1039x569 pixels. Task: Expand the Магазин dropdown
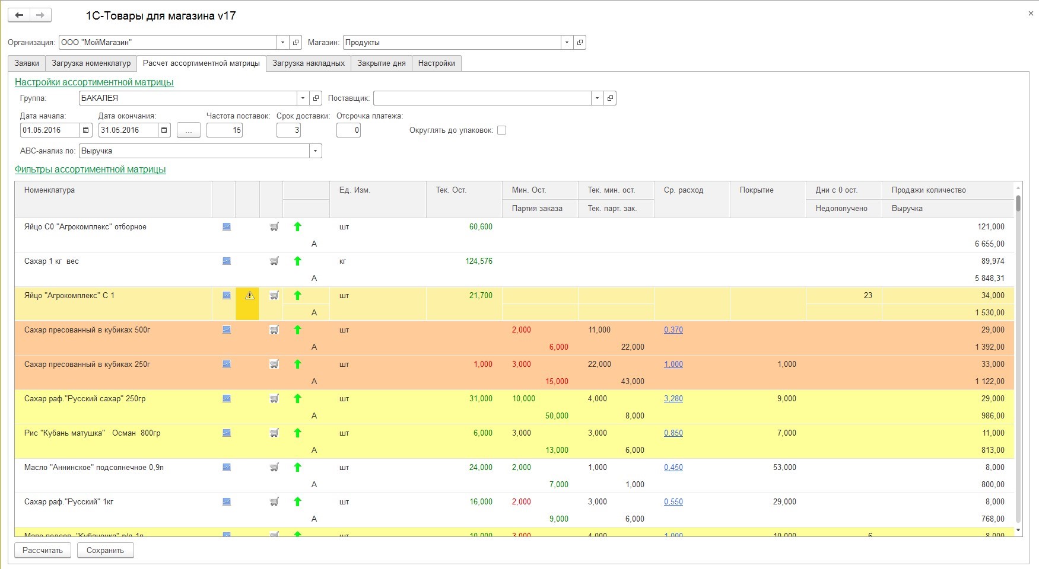click(567, 42)
